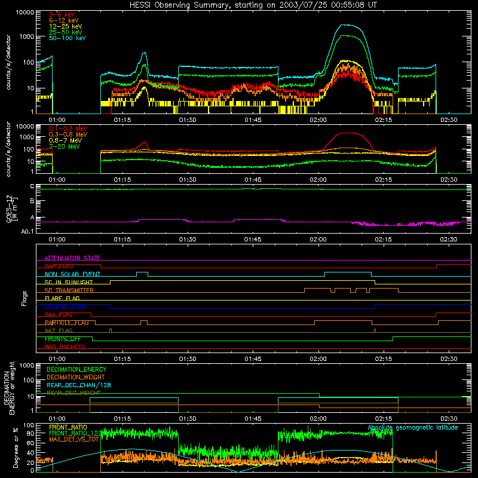478x478 pixels.
Task: Click the 7-20 MeV legend label
Action: 64,146
